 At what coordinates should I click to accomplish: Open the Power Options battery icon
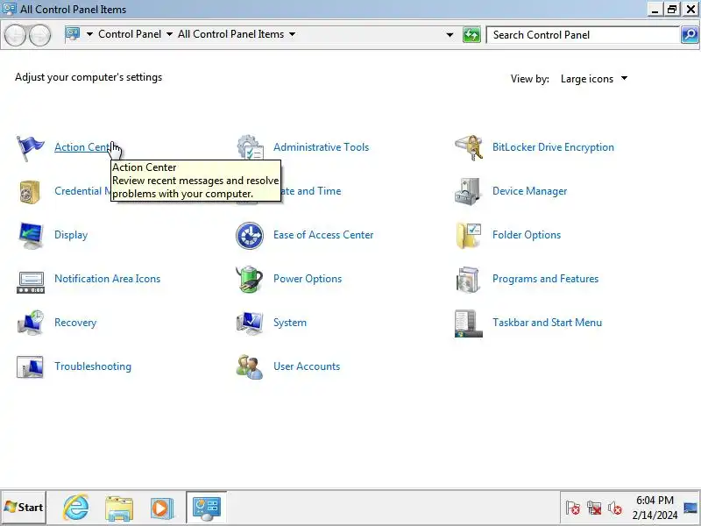[x=250, y=279]
